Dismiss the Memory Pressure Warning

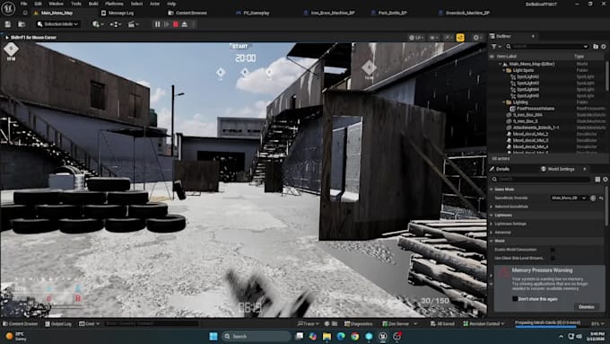pyautogui.click(x=587, y=306)
